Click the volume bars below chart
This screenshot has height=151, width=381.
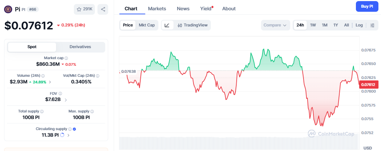(239, 143)
